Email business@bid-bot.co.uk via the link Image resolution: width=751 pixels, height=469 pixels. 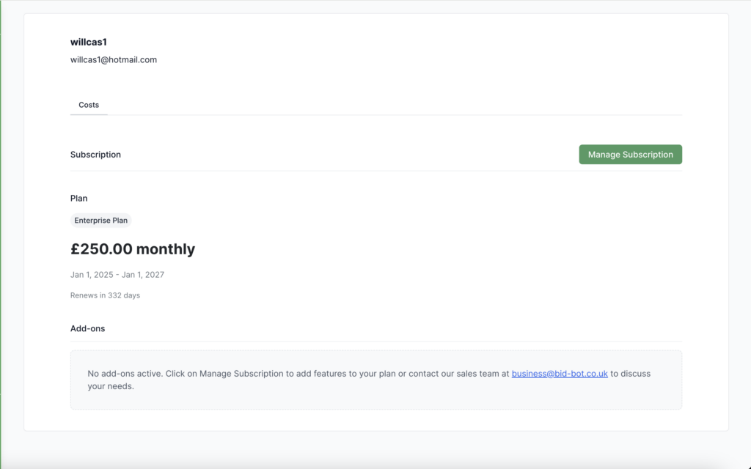coord(560,374)
